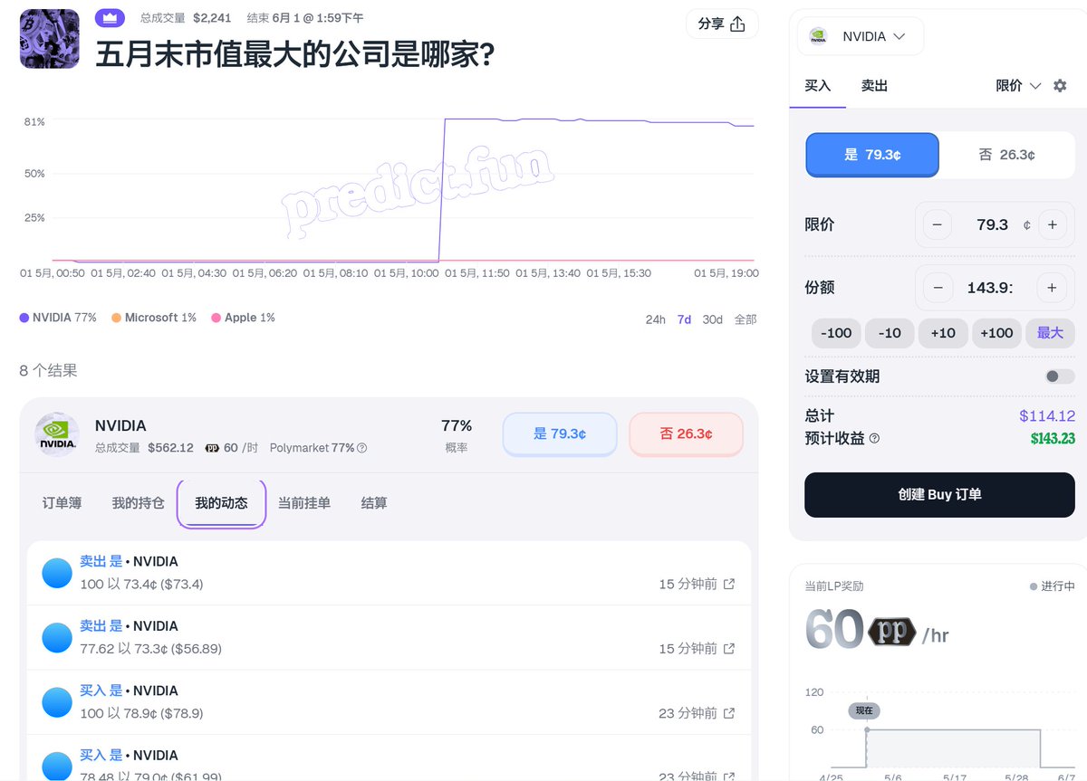
Task: Select 否 26.3¢ in the order panel
Action: 1006,155
